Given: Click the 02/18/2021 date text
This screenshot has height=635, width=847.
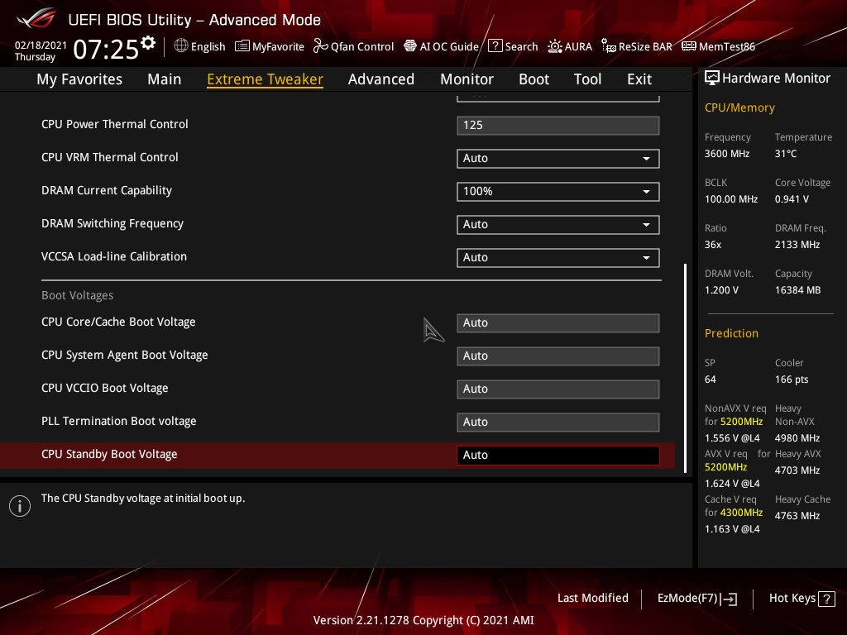Looking at the screenshot, I should (41, 45).
